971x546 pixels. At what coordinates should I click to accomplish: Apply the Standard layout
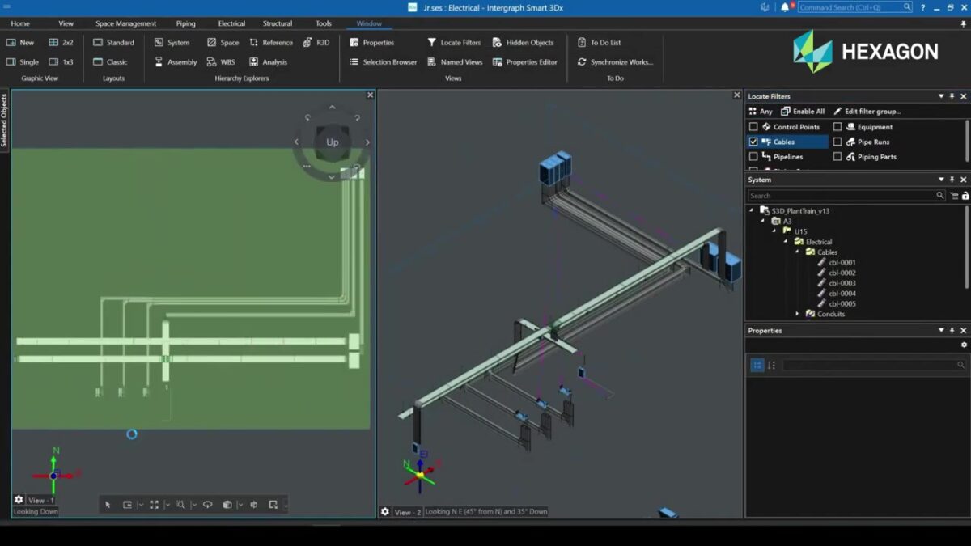coord(113,42)
